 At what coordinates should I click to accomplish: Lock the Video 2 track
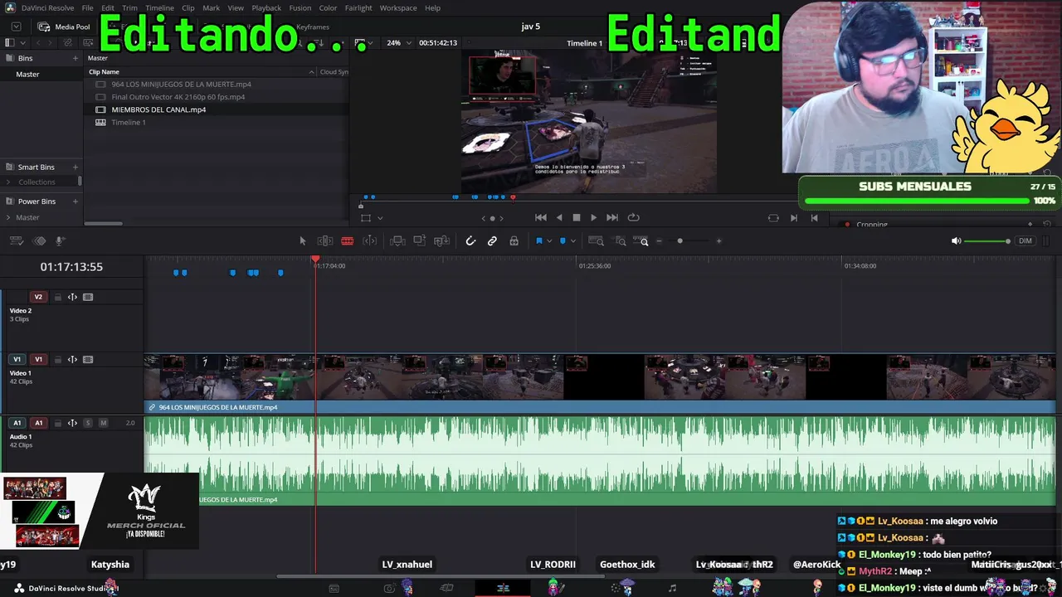[x=57, y=297]
